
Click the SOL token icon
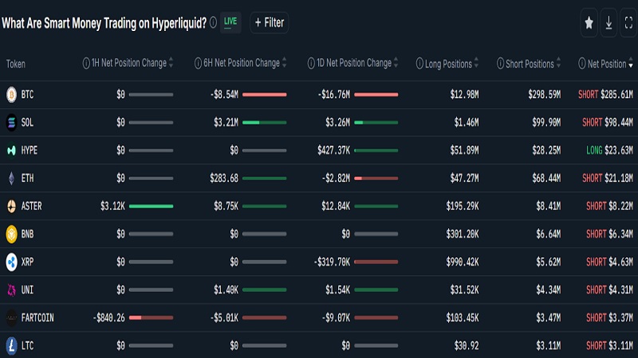(11, 123)
